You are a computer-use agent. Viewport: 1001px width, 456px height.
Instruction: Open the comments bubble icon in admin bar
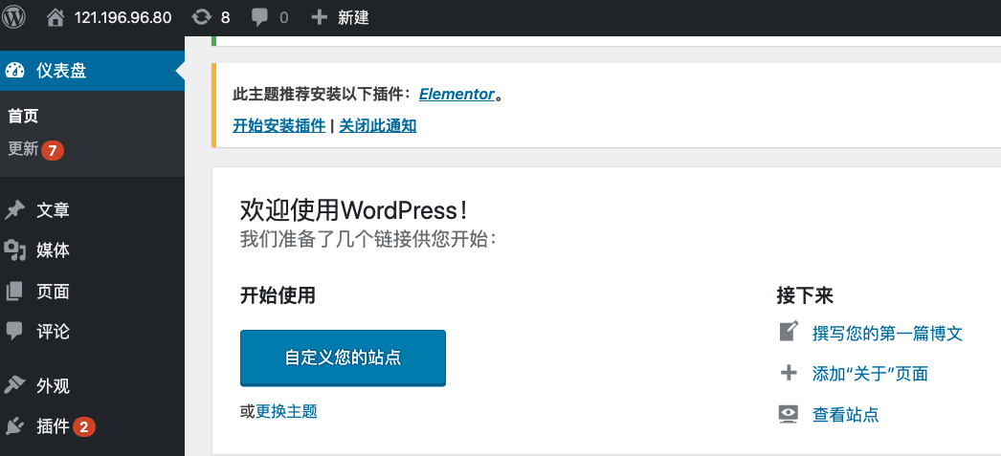click(x=259, y=17)
